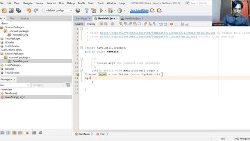Collapse default package under danur project

(2, 31)
